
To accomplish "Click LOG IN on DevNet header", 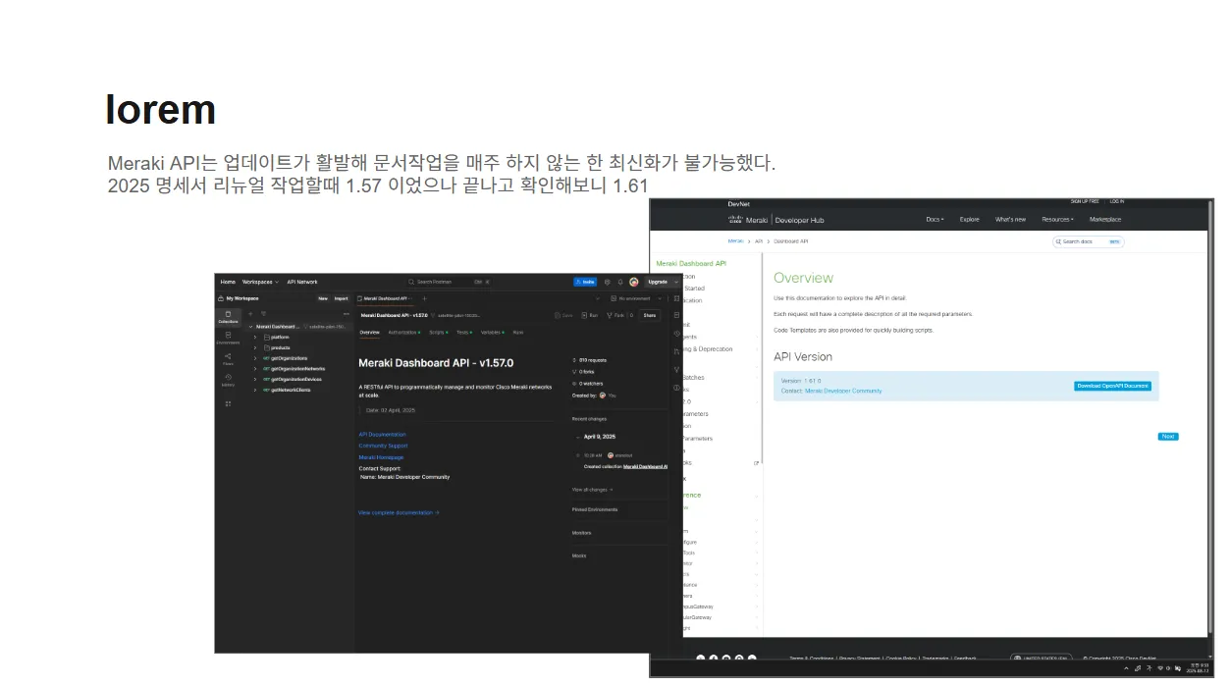I will click(x=1117, y=201).
